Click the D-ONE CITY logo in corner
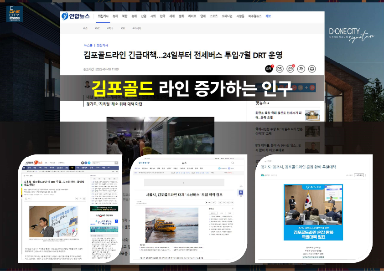The height and width of the screenshot is (271, 384). (15, 14)
